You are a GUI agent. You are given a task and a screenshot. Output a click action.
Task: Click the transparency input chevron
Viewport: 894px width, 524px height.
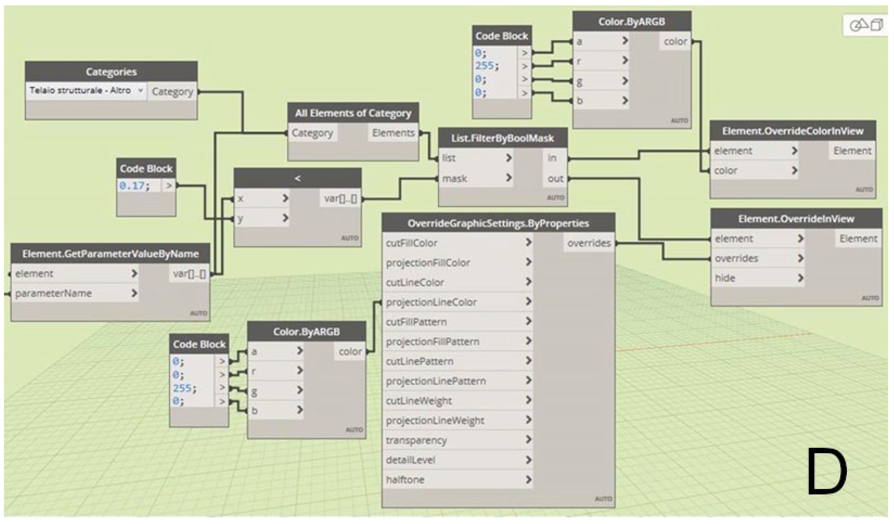(528, 440)
